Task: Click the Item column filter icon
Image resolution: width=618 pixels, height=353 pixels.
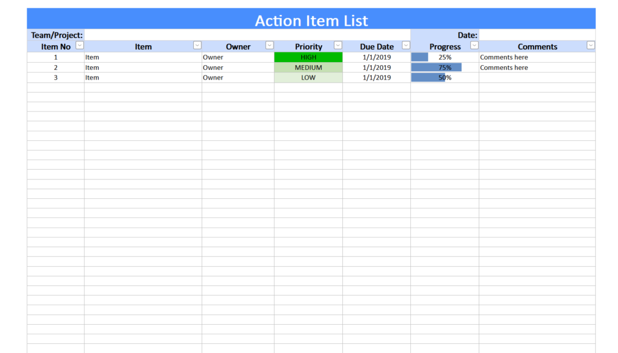Action: point(197,46)
